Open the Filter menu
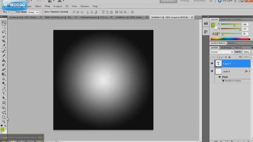The width and height of the screenshot is (253, 142). (47, 6)
